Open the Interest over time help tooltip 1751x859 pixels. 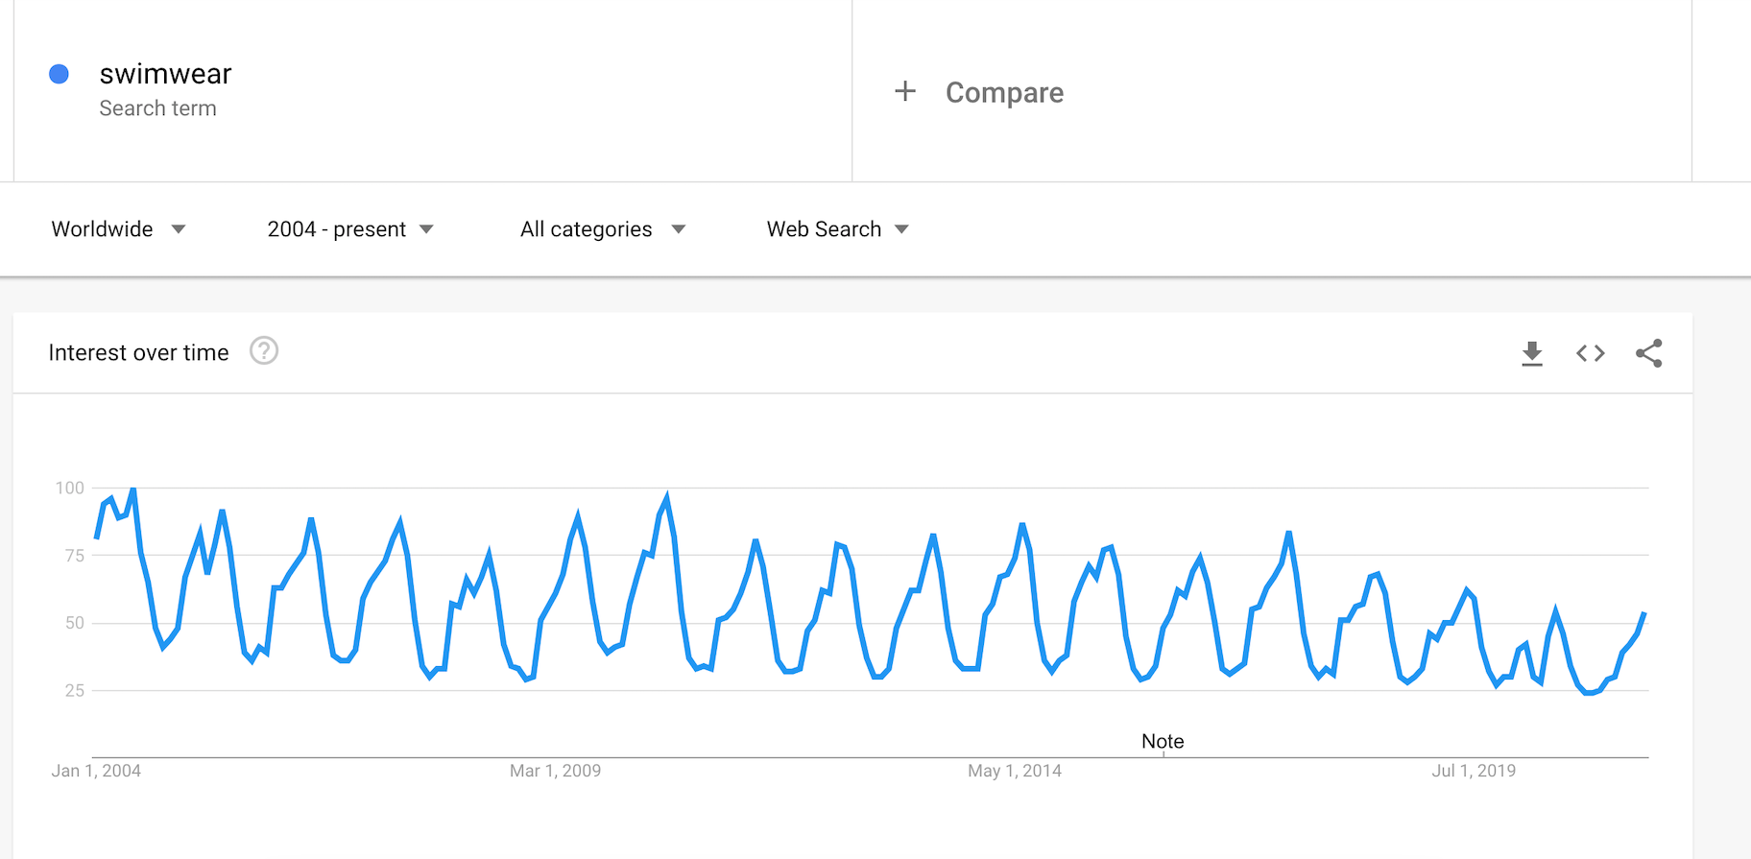[x=264, y=351]
